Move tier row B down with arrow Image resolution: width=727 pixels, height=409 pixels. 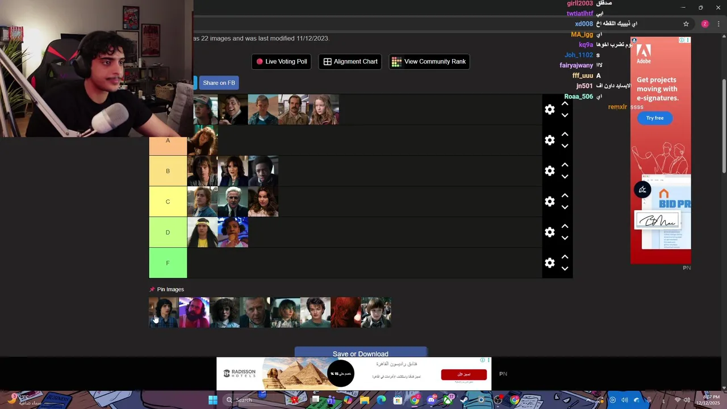tap(565, 177)
